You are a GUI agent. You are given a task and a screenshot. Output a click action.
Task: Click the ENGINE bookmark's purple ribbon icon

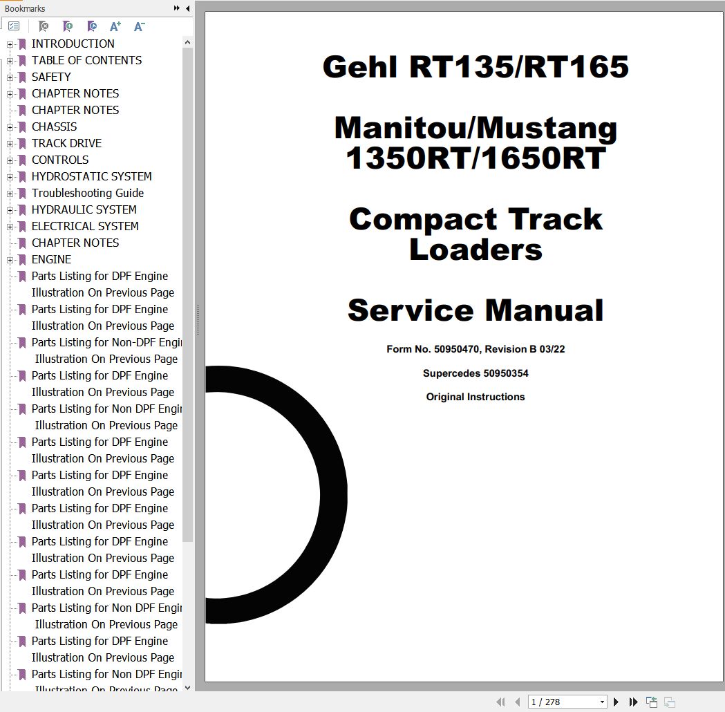tap(21, 260)
